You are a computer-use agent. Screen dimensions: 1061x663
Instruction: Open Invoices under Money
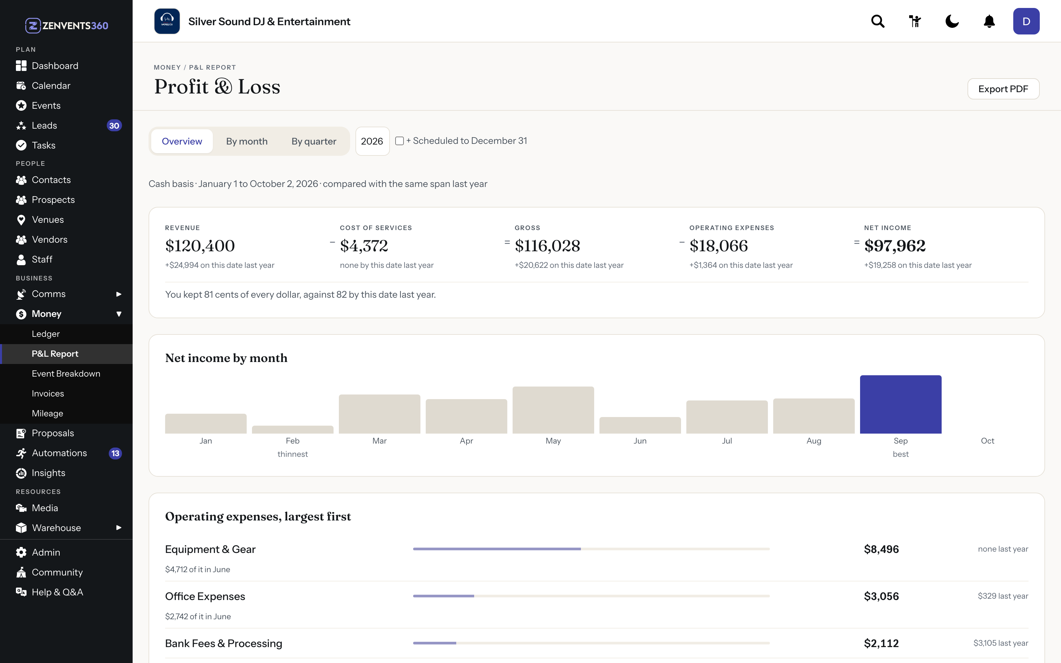(66, 393)
